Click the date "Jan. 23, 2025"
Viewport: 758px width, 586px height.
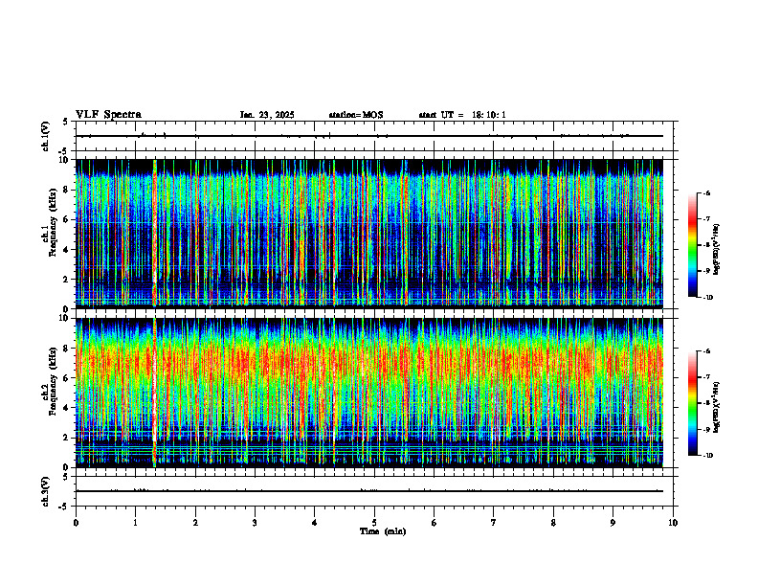pos(267,115)
